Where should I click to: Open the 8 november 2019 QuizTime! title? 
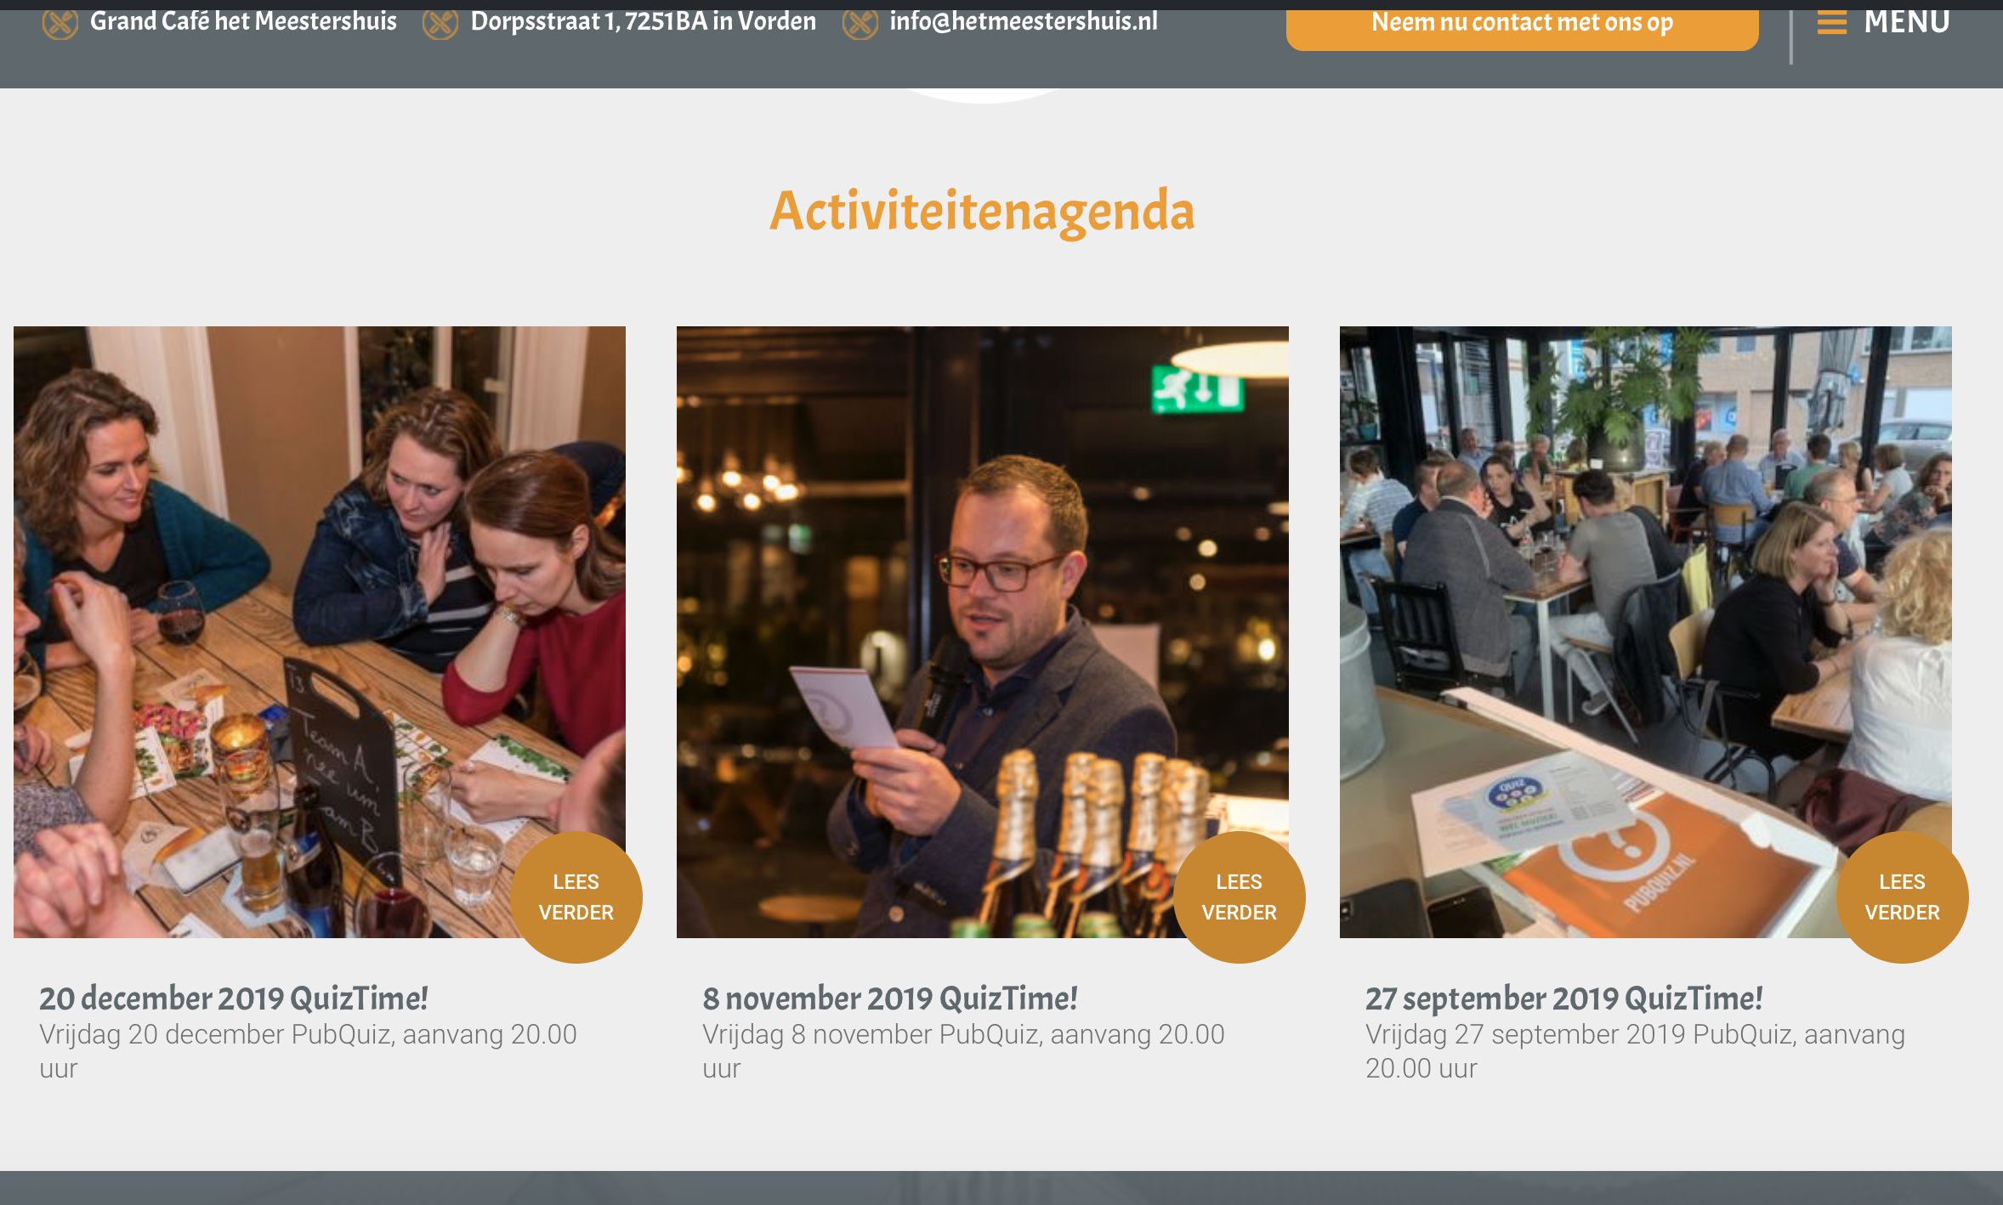point(890,999)
